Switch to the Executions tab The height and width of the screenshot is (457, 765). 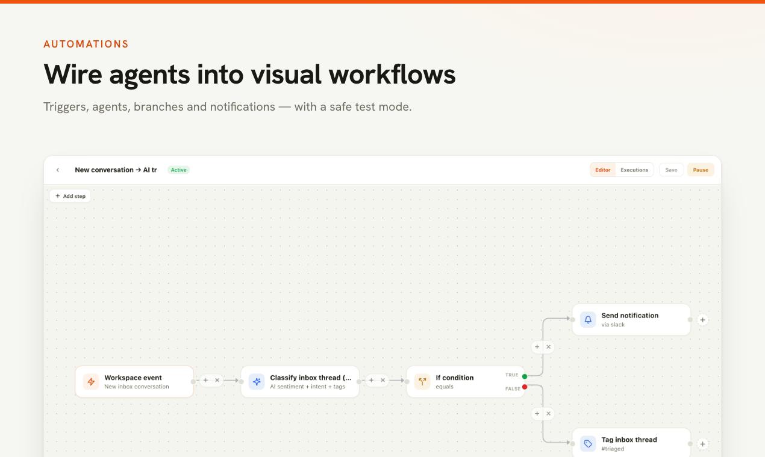click(634, 170)
